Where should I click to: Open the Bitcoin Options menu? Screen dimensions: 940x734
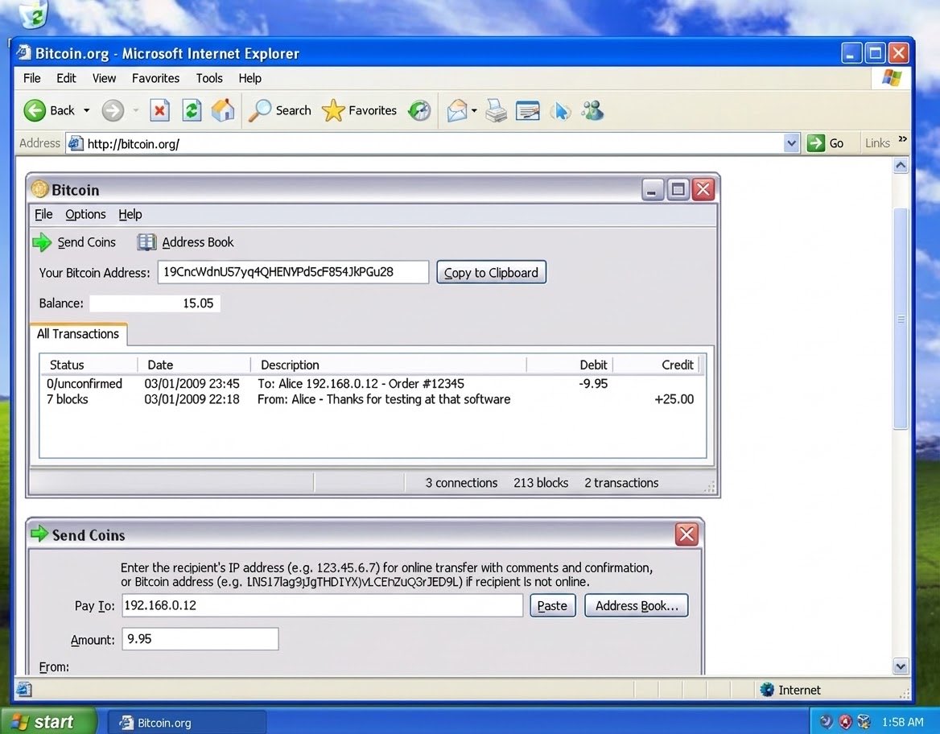[x=85, y=214]
